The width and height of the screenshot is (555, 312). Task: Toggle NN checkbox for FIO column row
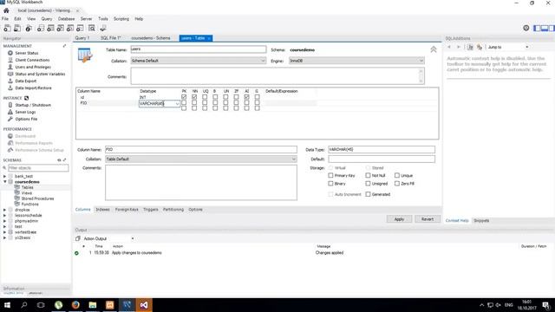click(x=194, y=103)
